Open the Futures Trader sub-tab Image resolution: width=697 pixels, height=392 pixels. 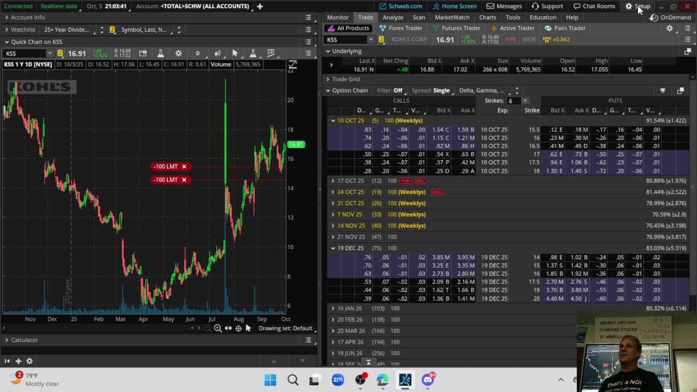[x=457, y=28]
